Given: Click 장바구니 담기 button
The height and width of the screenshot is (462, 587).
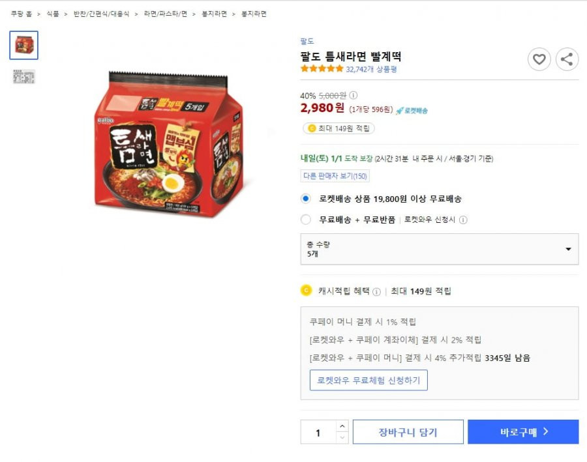Looking at the screenshot, I should click(x=408, y=432).
